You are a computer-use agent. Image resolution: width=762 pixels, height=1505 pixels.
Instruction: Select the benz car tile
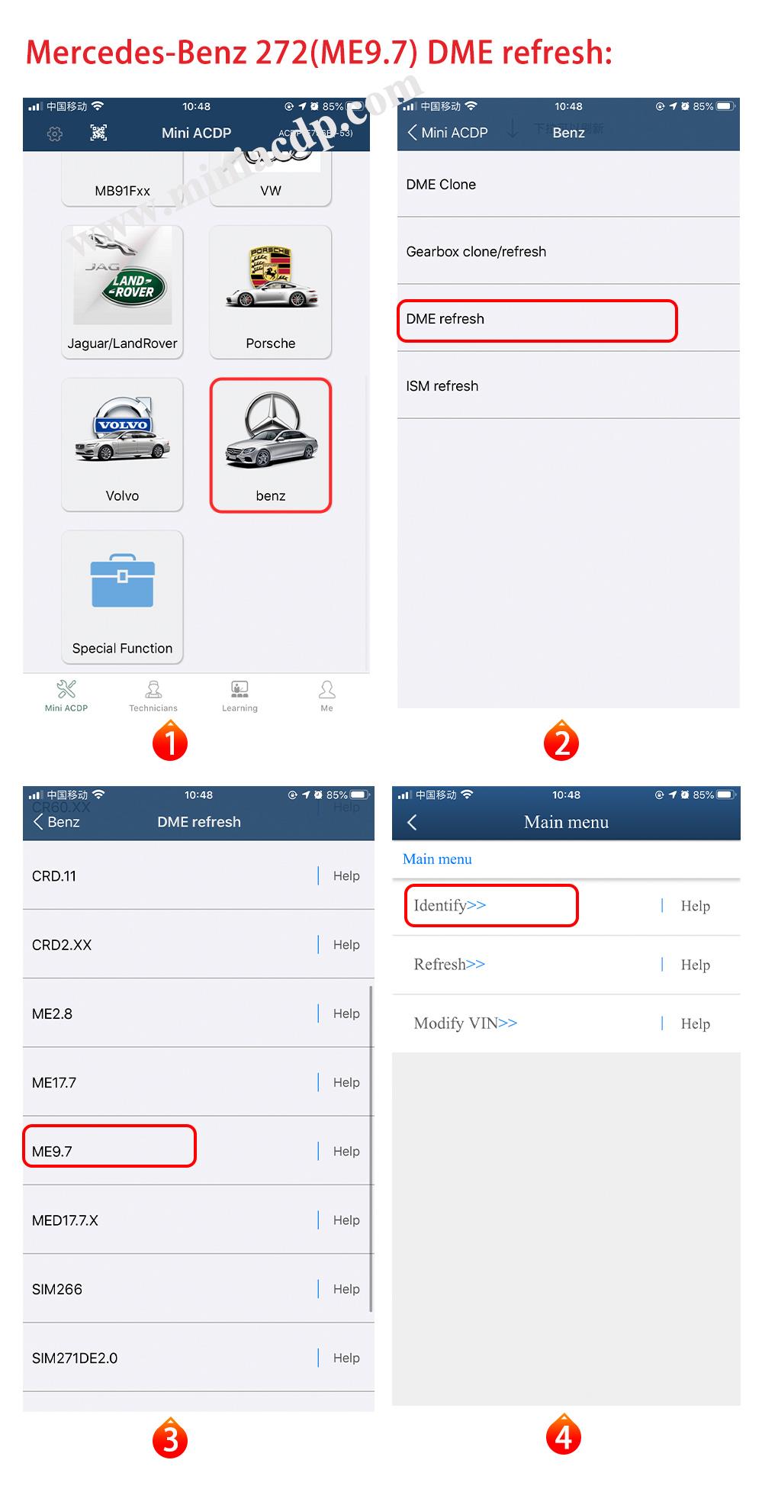point(271,445)
